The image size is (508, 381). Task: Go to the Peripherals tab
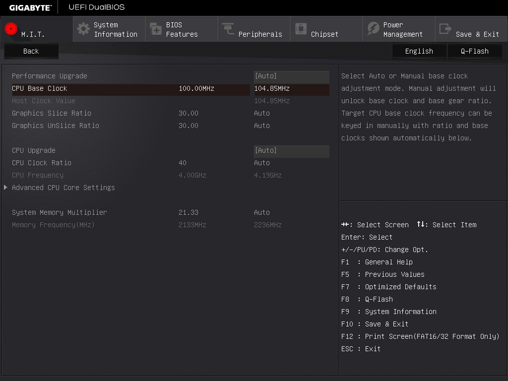(254, 29)
